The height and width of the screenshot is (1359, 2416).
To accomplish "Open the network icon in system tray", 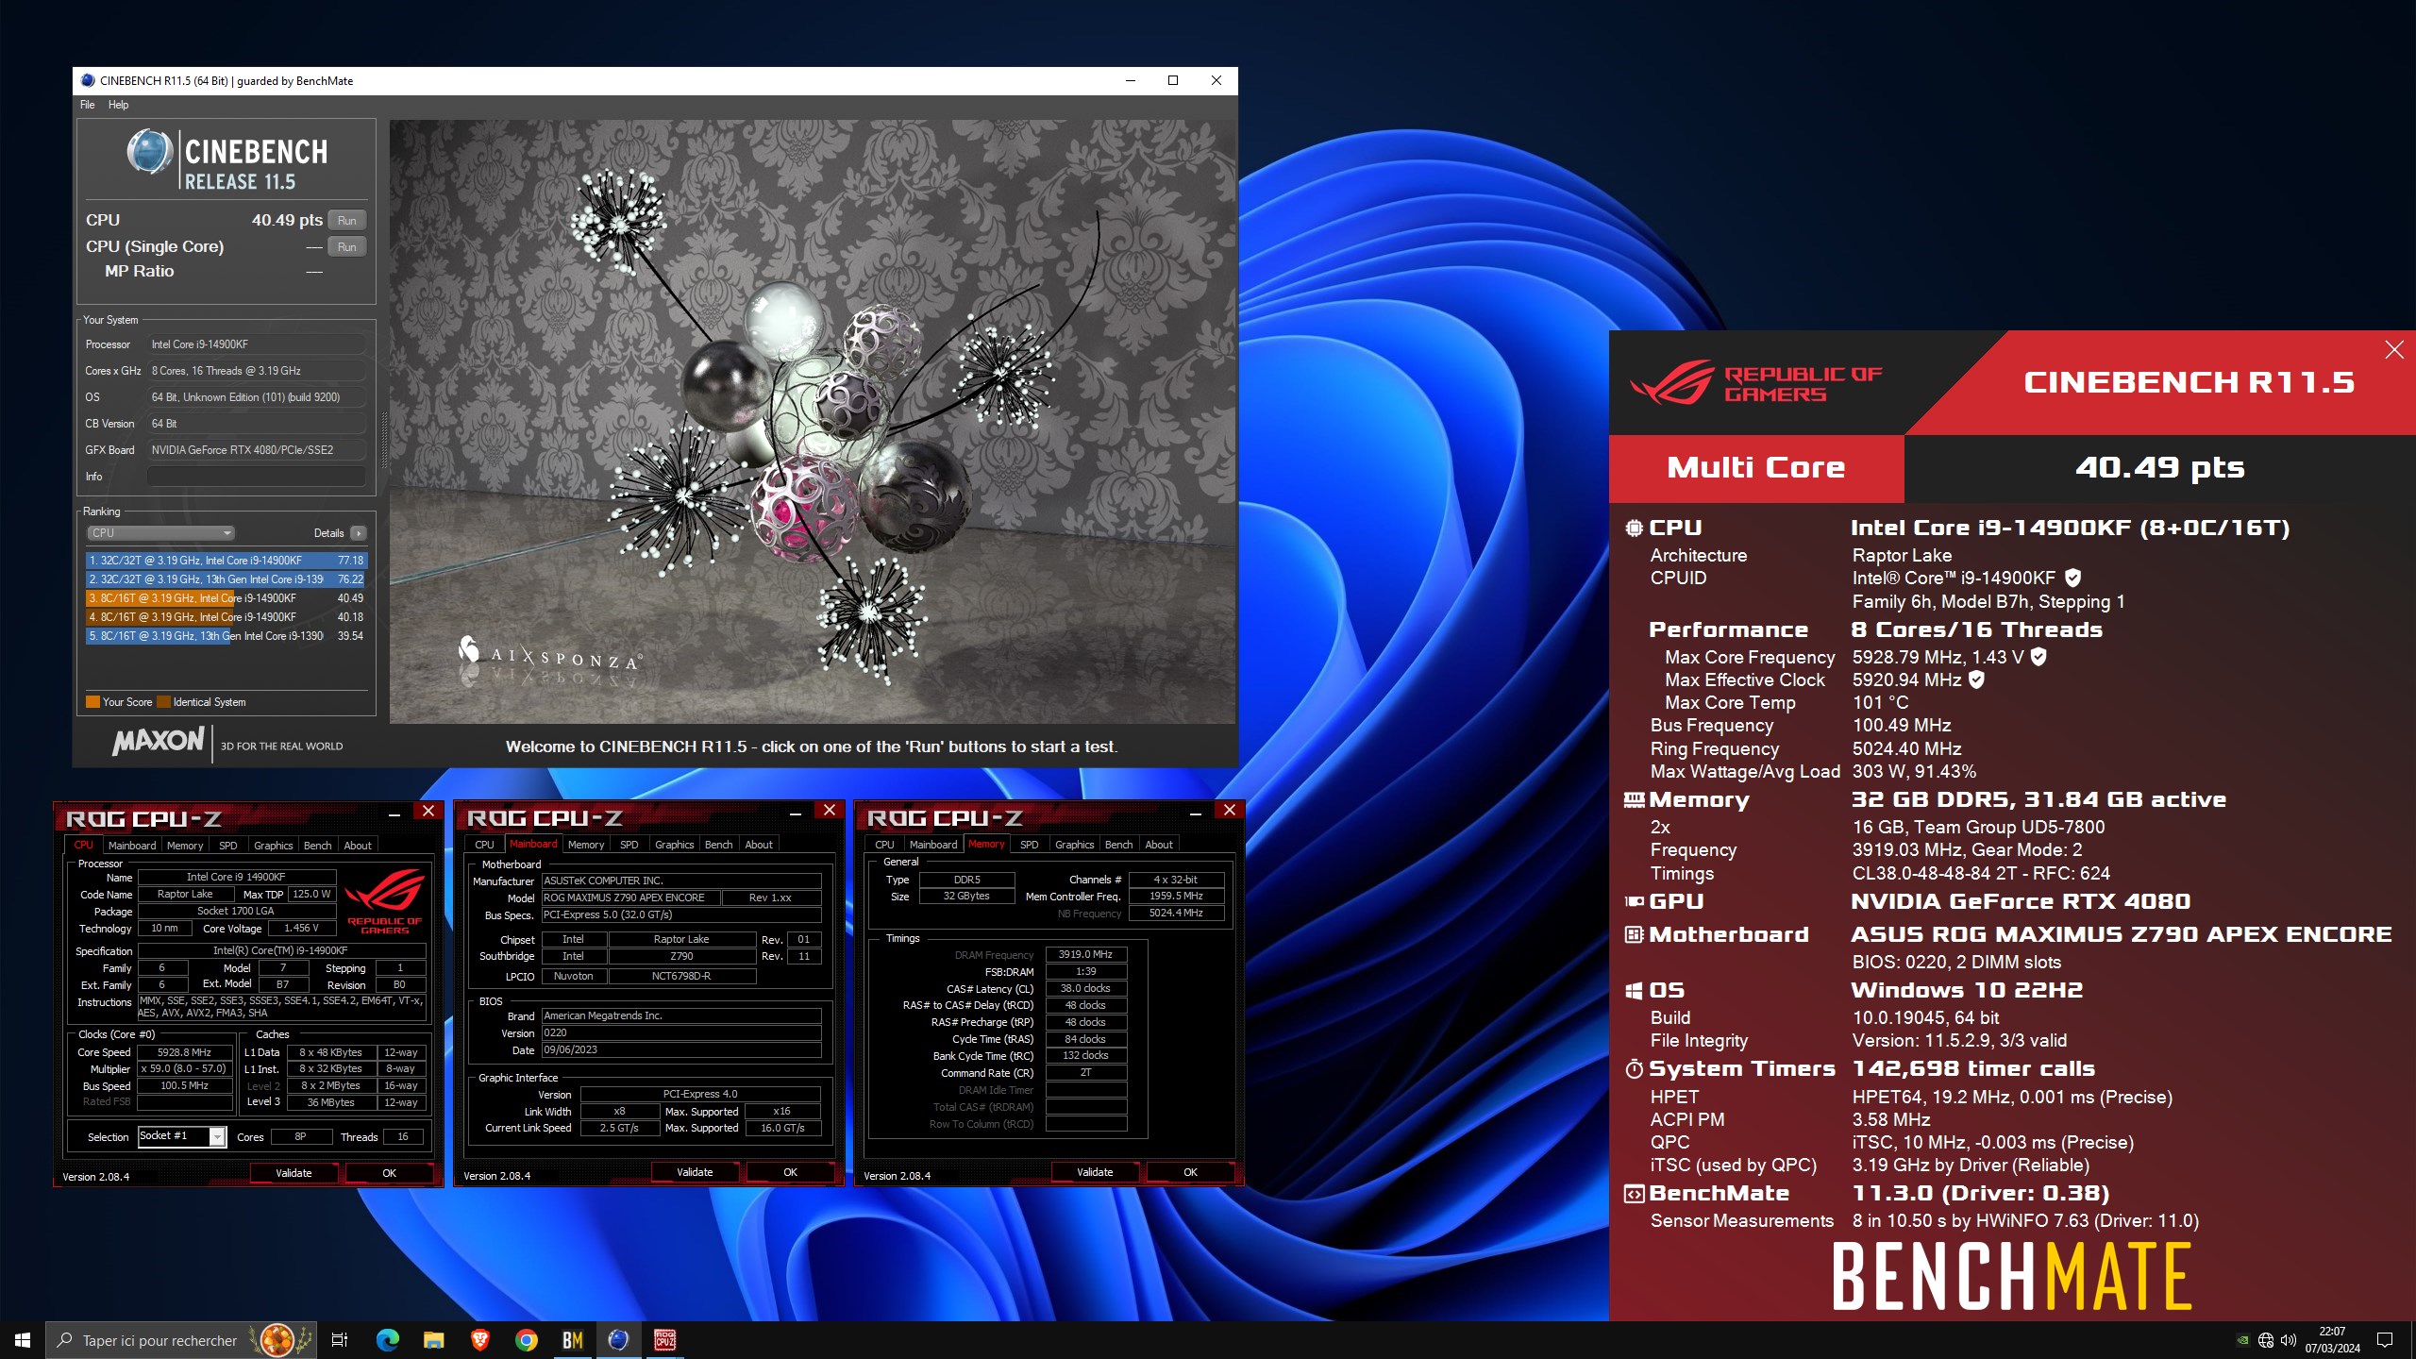I will pyautogui.click(x=2266, y=1340).
